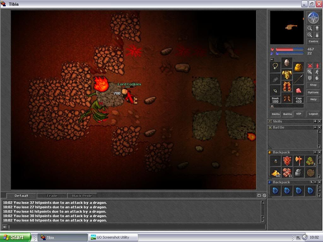Viewport: 323px width, 242px height.
Task: Expand the Skills panel
Action: pos(315,121)
